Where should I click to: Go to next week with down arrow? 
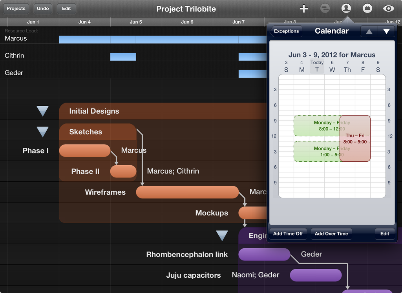[386, 31]
